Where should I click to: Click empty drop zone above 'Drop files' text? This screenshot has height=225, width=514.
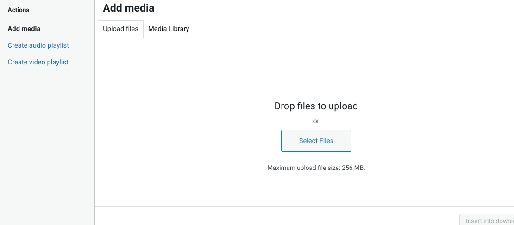click(x=316, y=69)
